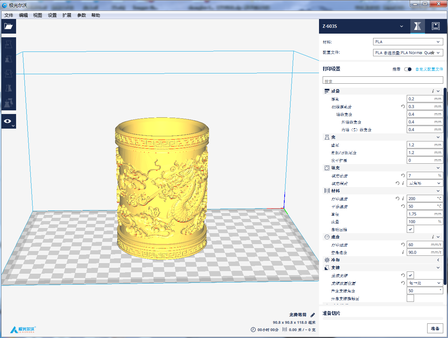Select the Scale model tool
448x338 pixels.
point(8,59)
